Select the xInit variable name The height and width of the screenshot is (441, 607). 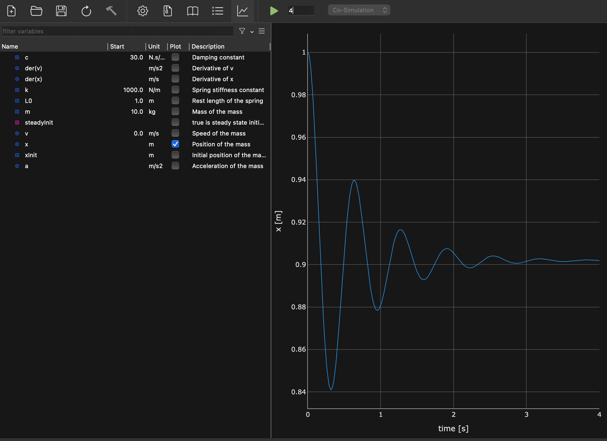pos(31,155)
